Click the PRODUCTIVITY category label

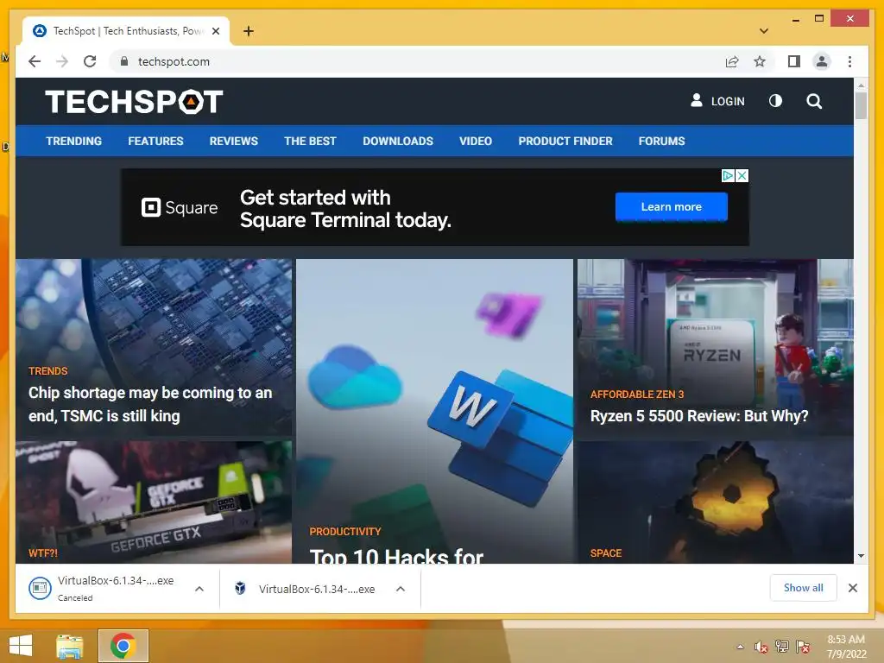[345, 531]
